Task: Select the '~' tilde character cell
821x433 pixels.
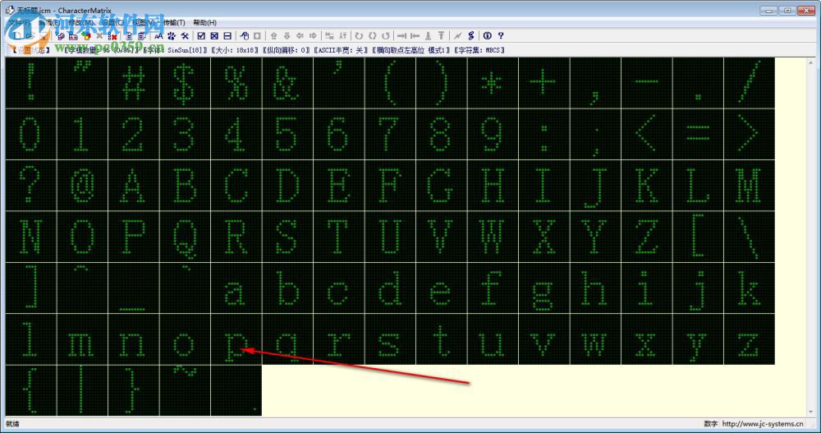Action: (x=185, y=391)
